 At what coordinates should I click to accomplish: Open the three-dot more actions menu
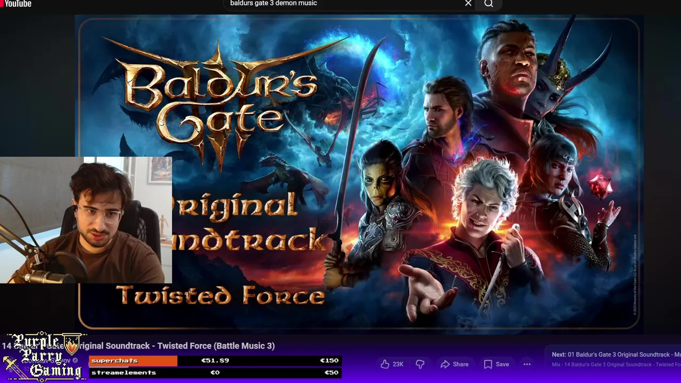click(527, 364)
